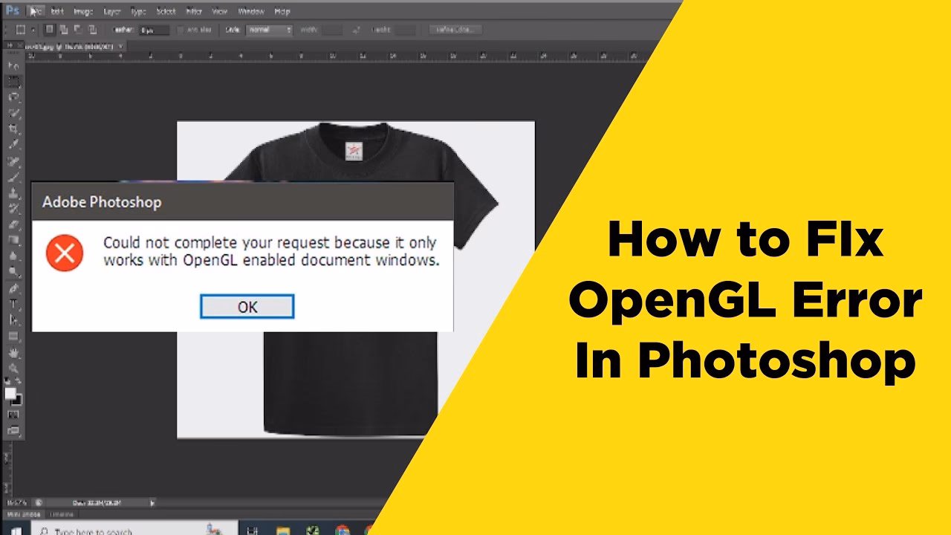Image resolution: width=951 pixels, height=535 pixels.
Task: Toggle Add to Selection mode
Action: click(x=65, y=29)
